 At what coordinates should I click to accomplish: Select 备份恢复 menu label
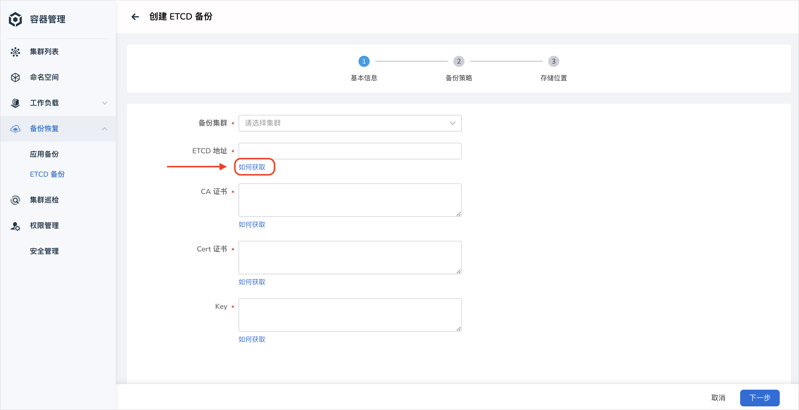[44, 128]
